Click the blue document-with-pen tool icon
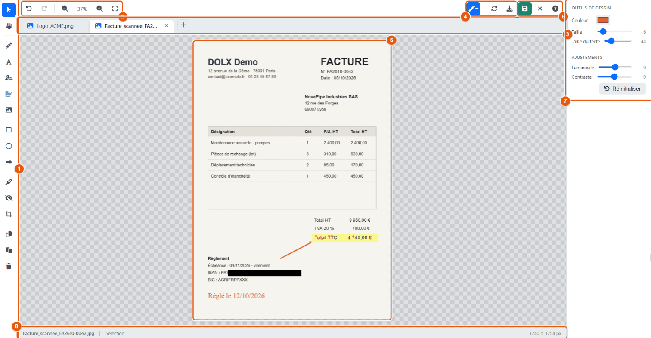Image resolution: width=651 pixels, height=338 pixels. [9, 94]
